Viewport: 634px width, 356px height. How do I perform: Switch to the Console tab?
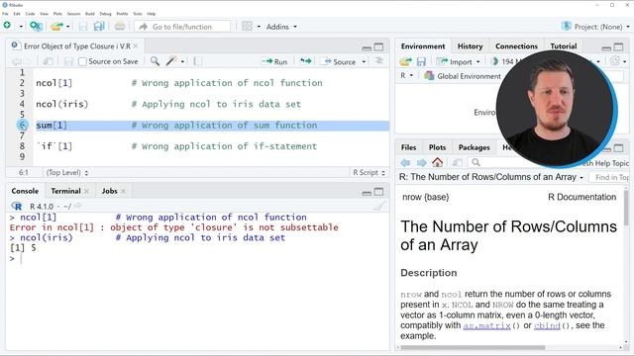(25, 191)
